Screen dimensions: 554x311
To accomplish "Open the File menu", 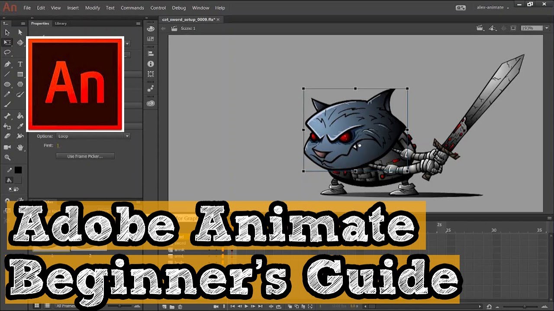I will (27, 8).
